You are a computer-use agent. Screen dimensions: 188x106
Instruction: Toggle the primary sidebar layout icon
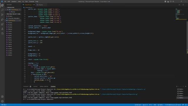(x=165, y=1)
